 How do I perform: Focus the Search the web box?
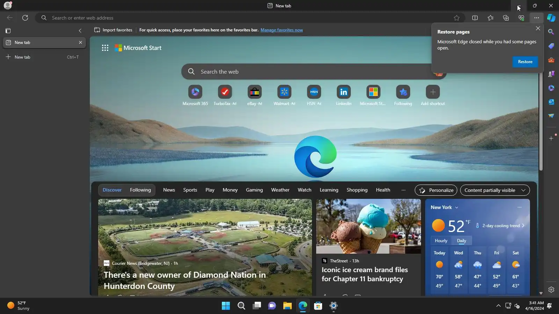[313, 72]
